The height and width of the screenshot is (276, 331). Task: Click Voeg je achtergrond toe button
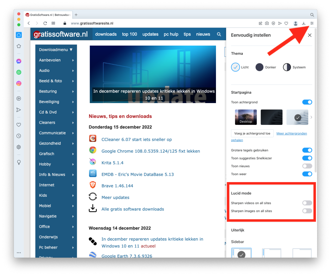tap(252, 133)
